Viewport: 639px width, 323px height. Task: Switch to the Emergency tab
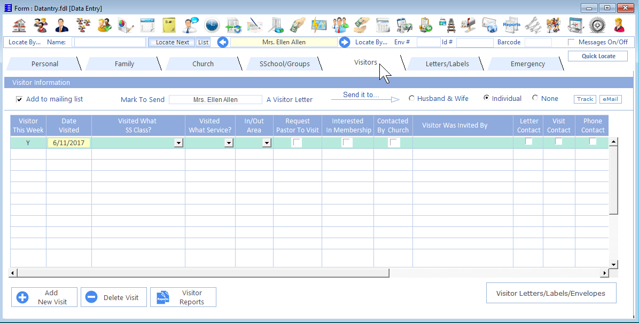pos(527,64)
